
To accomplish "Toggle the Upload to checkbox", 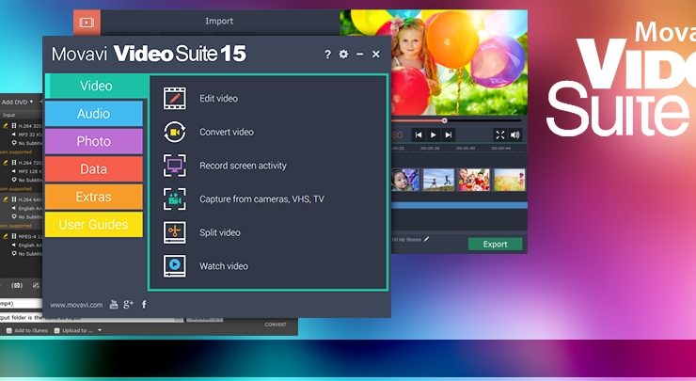I will (x=57, y=330).
